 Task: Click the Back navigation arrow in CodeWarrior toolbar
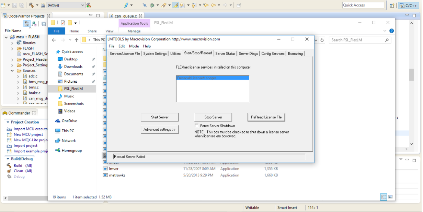[213, 5]
